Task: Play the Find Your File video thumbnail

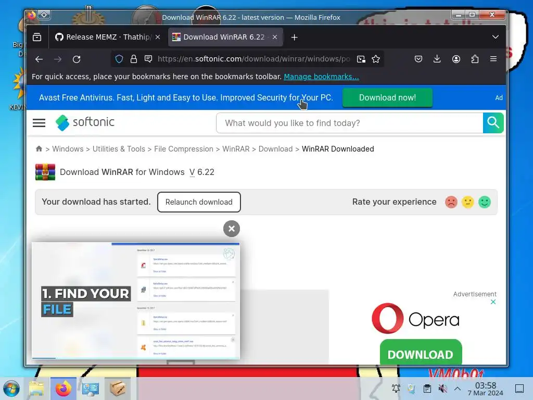Action: pyautogui.click(x=136, y=301)
